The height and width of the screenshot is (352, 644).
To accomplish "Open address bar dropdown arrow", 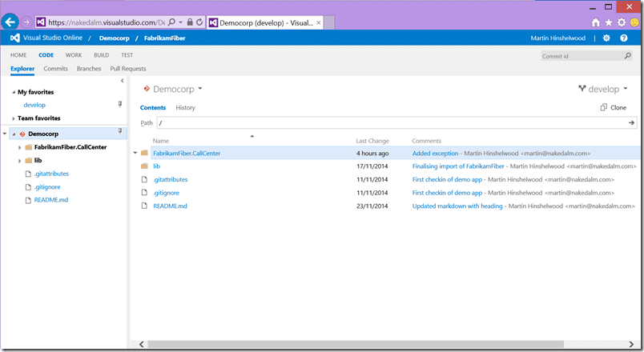I will [x=180, y=22].
